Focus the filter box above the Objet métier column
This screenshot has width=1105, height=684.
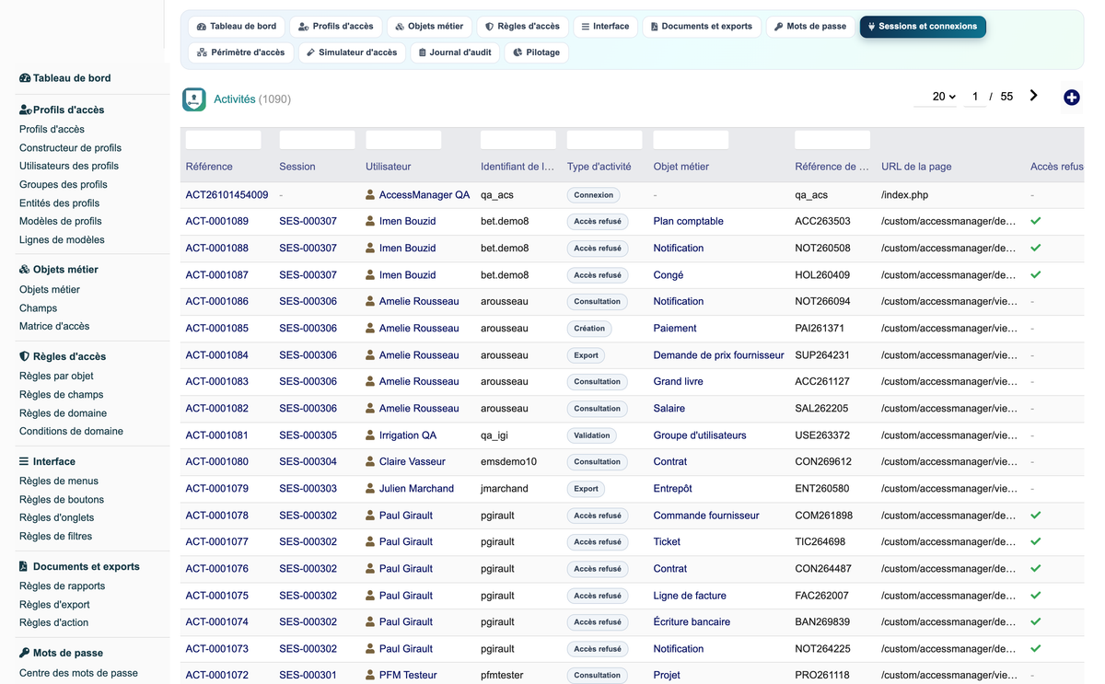click(x=691, y=140)
